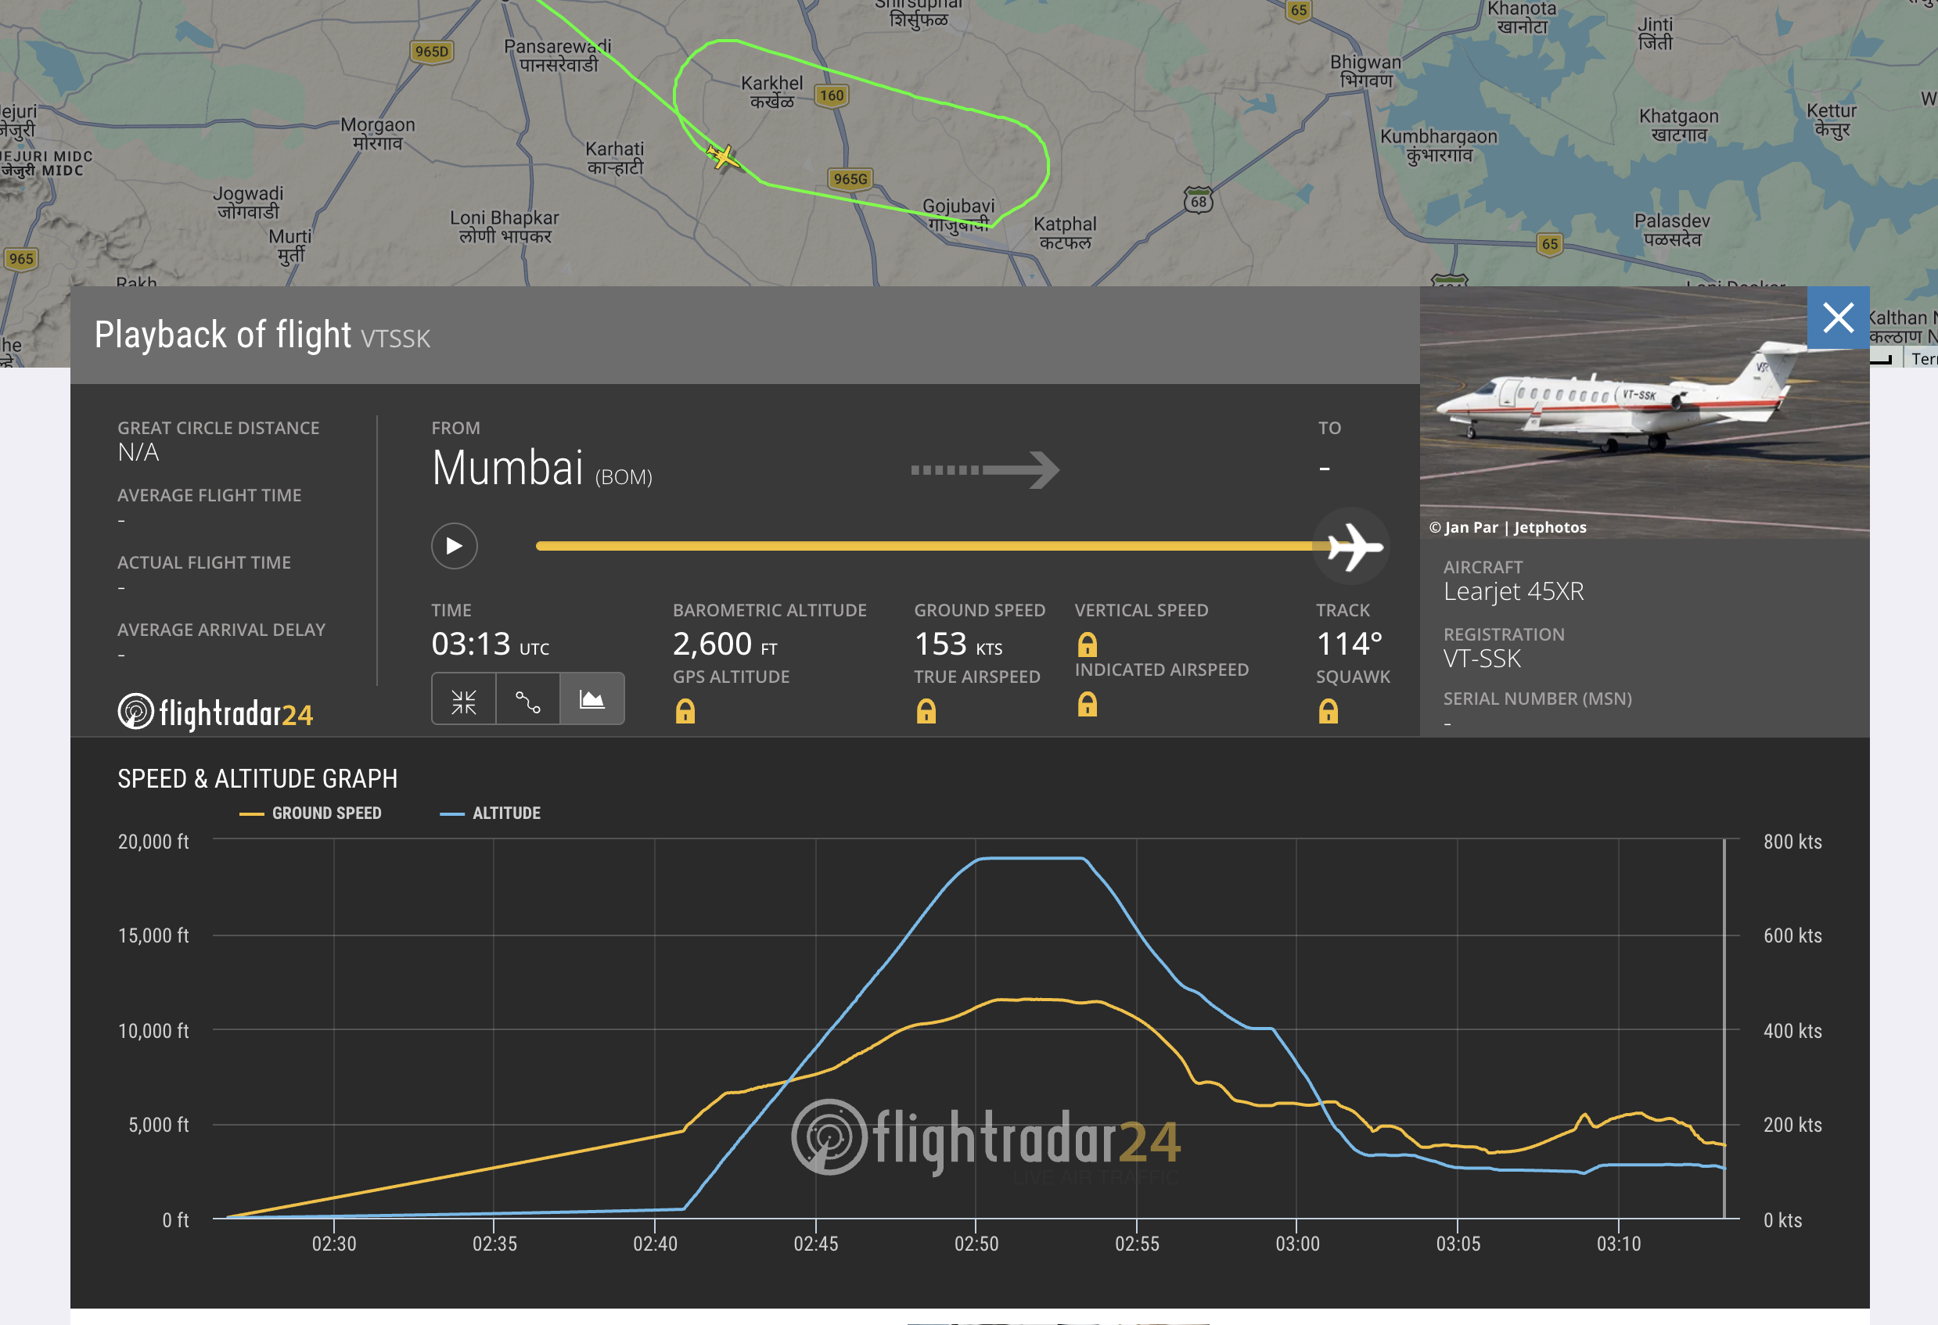Click the Mumbai (BOM) origin airport
The image size is (1938, 1325).
click(541, 469)
